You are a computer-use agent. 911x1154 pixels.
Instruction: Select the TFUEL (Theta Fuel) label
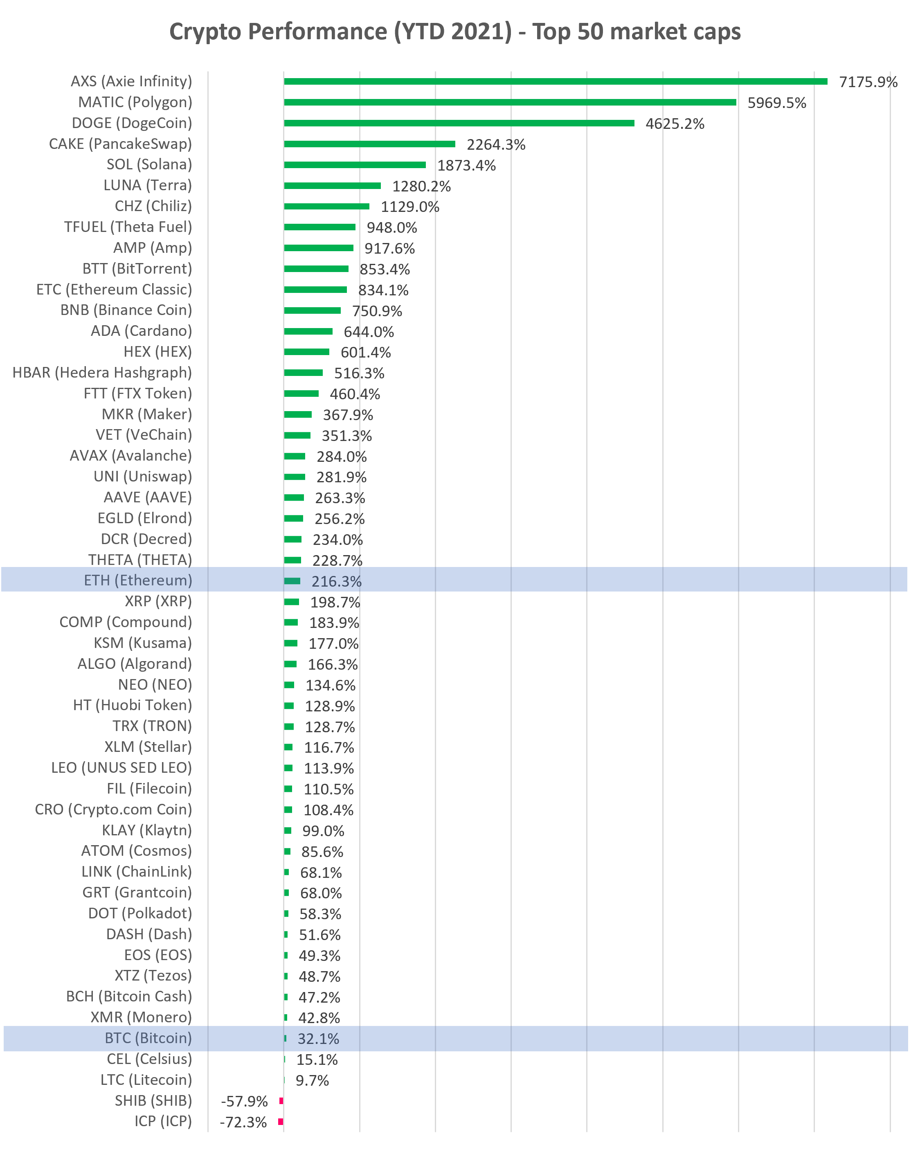click(x=128, y=227)
